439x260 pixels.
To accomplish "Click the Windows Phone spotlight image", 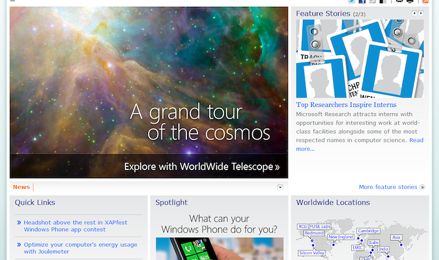I will [219, 249].
